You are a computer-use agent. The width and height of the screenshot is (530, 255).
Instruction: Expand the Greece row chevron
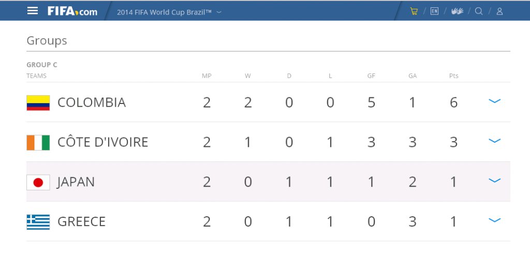tap(494, 220)
